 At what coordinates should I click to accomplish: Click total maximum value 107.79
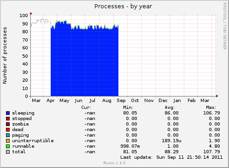(211, 152)
